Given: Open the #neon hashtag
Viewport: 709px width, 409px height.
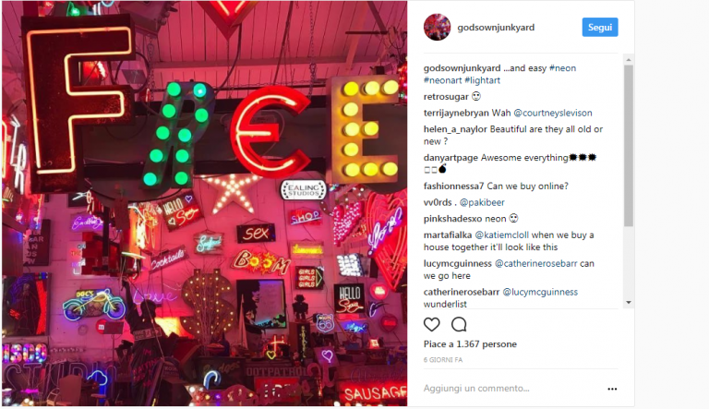Looking at the screenshot, I should tap(562, 68).
